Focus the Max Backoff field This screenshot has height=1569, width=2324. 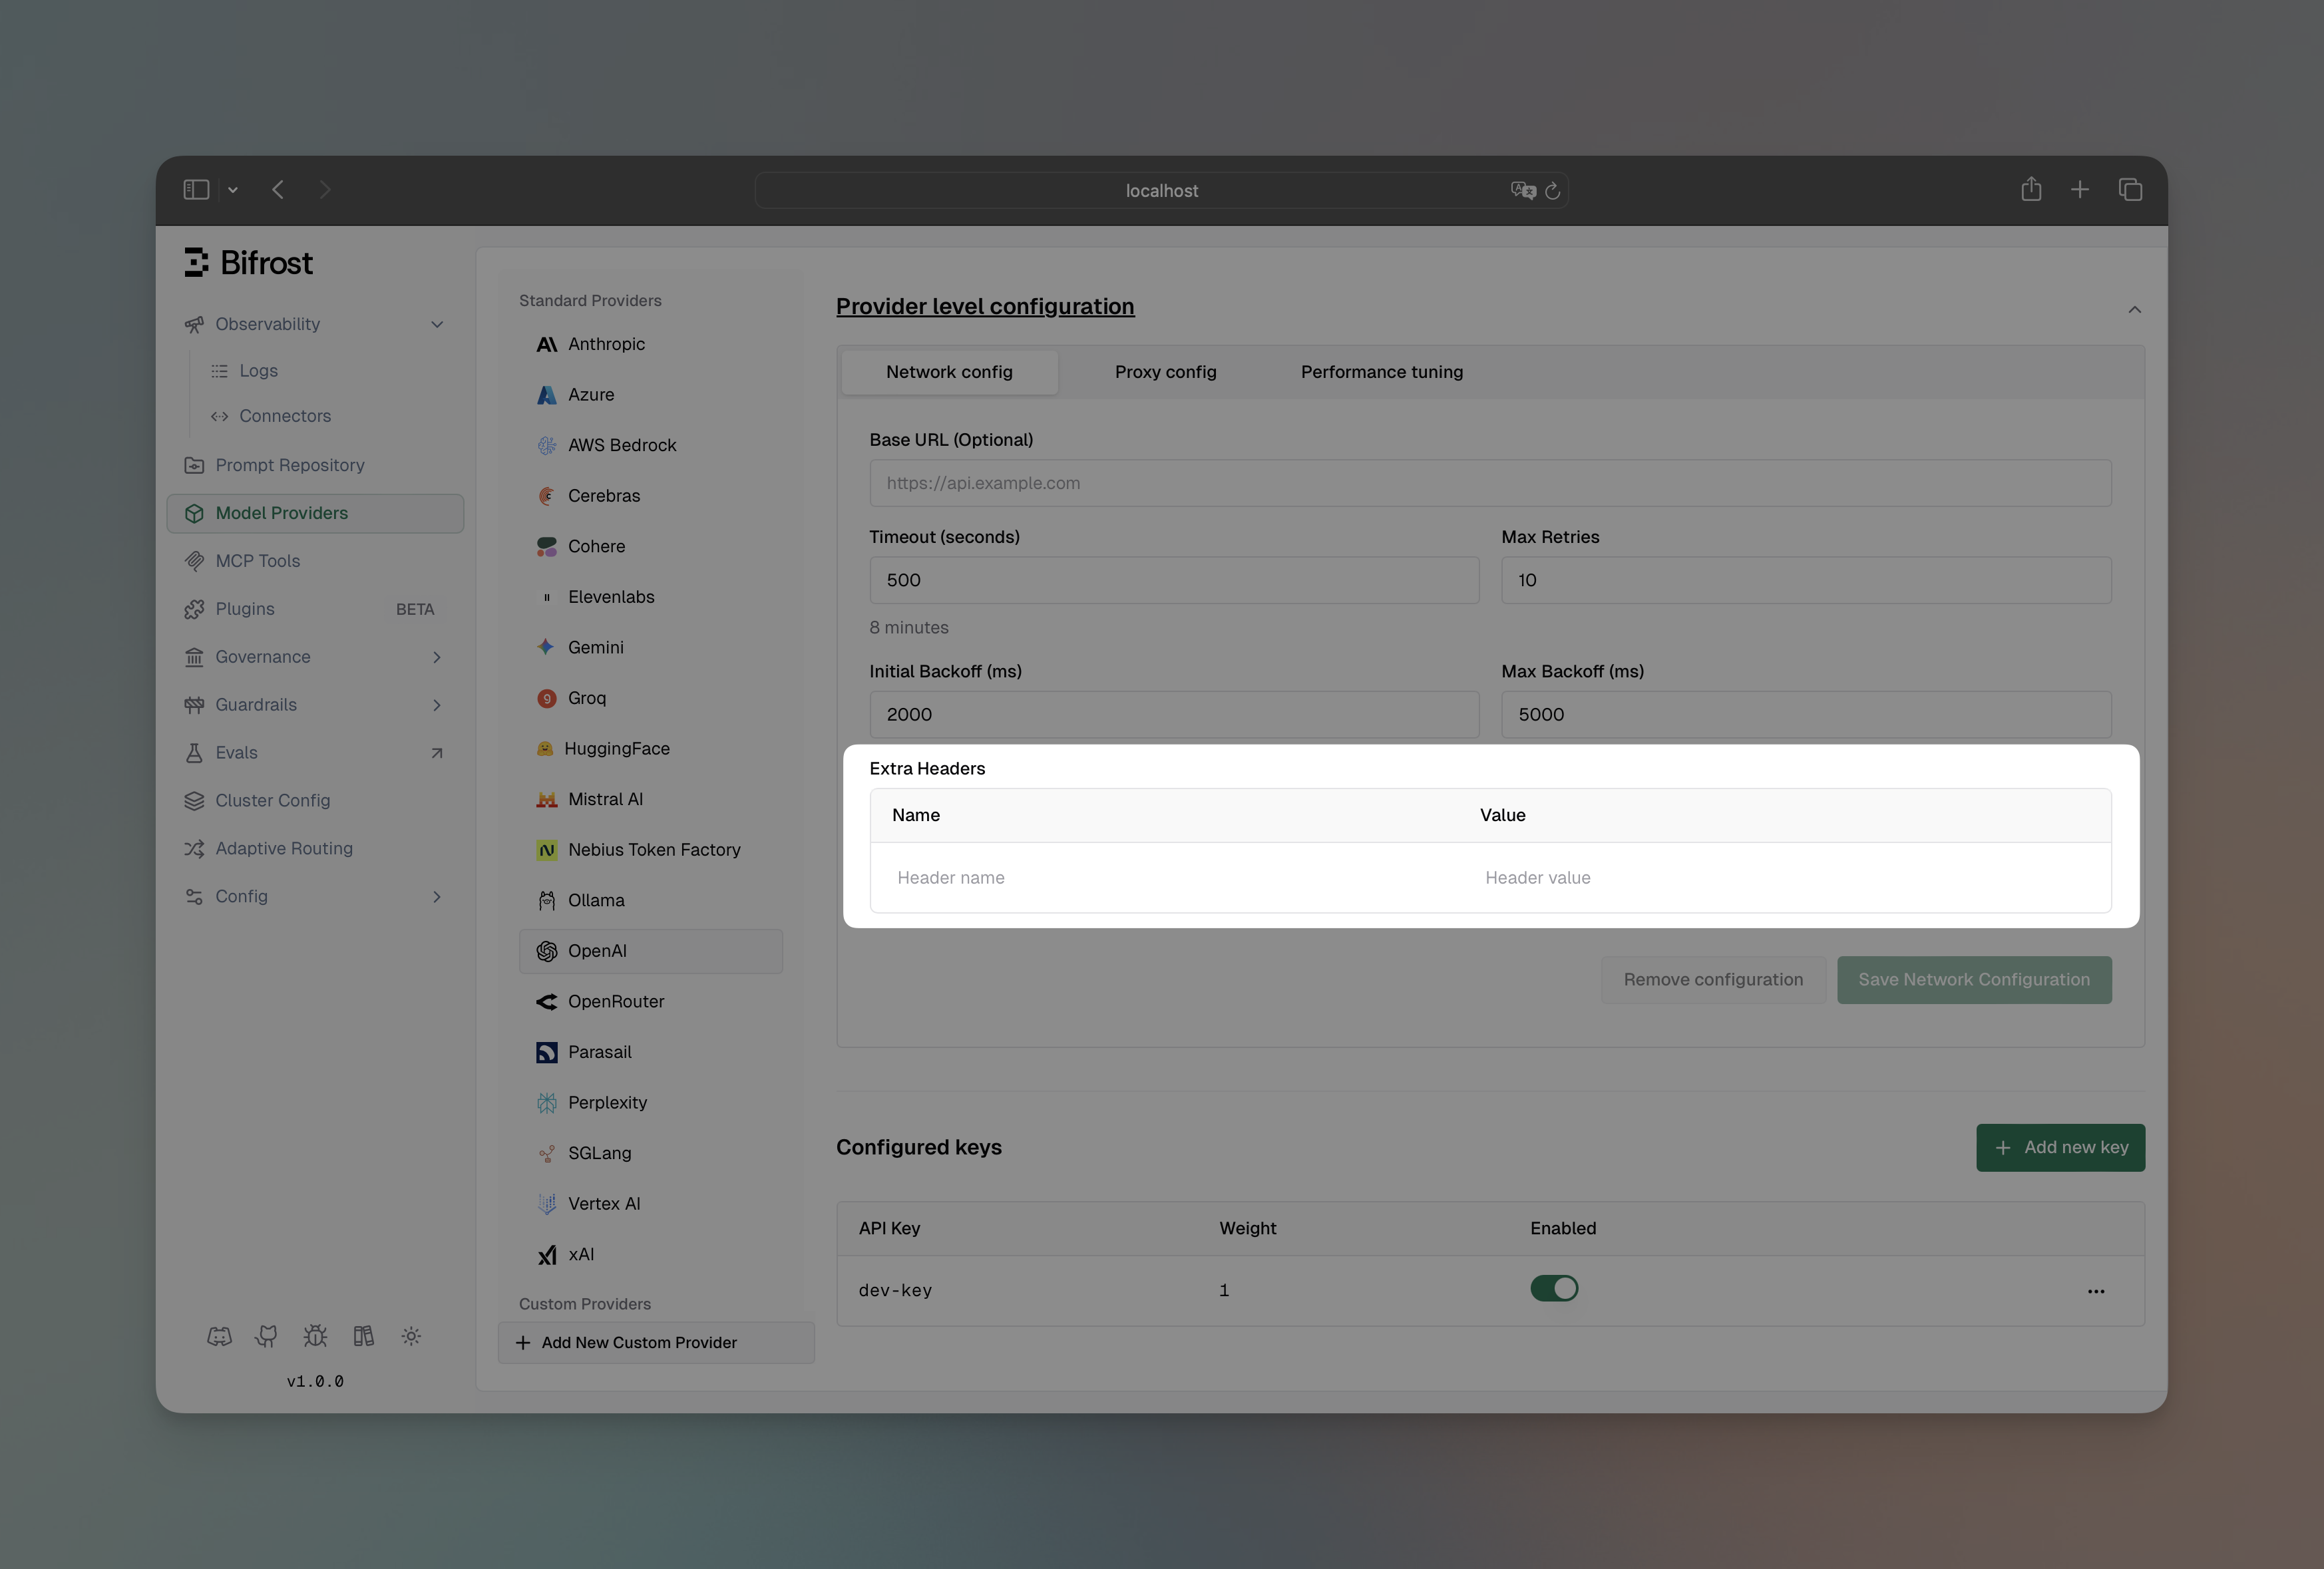click(1806, 715)
